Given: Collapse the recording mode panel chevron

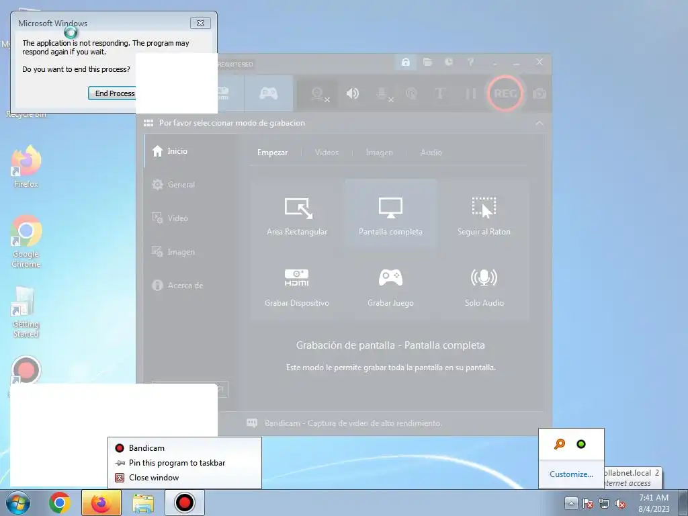Looking at the screenshot, I should click(x=540, y=124).
